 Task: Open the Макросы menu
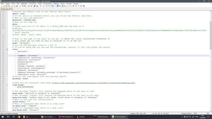(56, 4)
